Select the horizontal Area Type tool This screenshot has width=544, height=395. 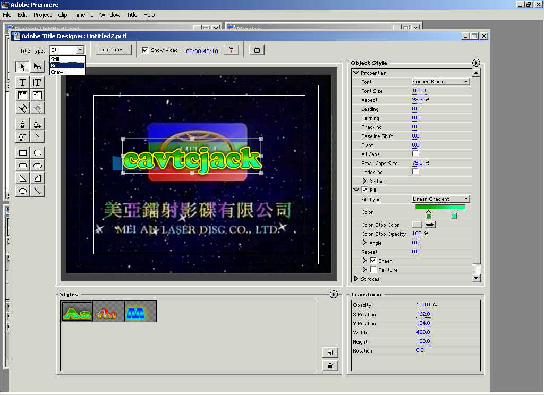click(x=22, y=95)
